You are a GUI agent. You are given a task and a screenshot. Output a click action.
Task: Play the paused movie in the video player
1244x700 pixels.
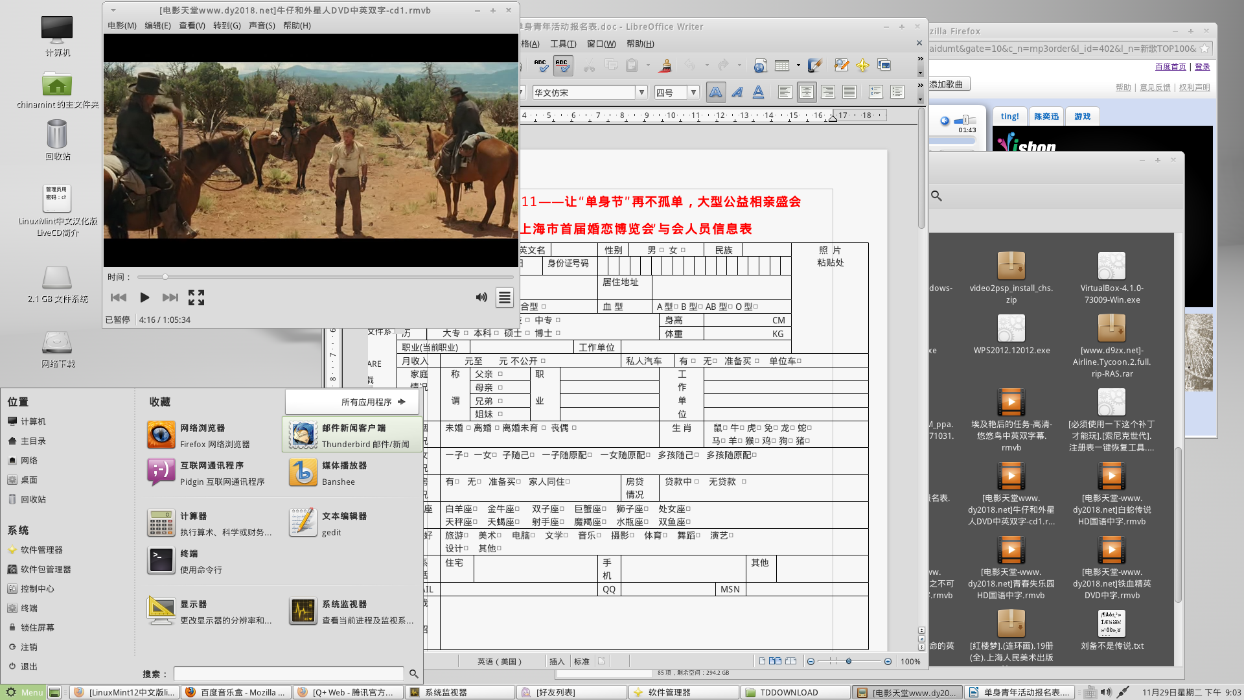coord(144,297)
